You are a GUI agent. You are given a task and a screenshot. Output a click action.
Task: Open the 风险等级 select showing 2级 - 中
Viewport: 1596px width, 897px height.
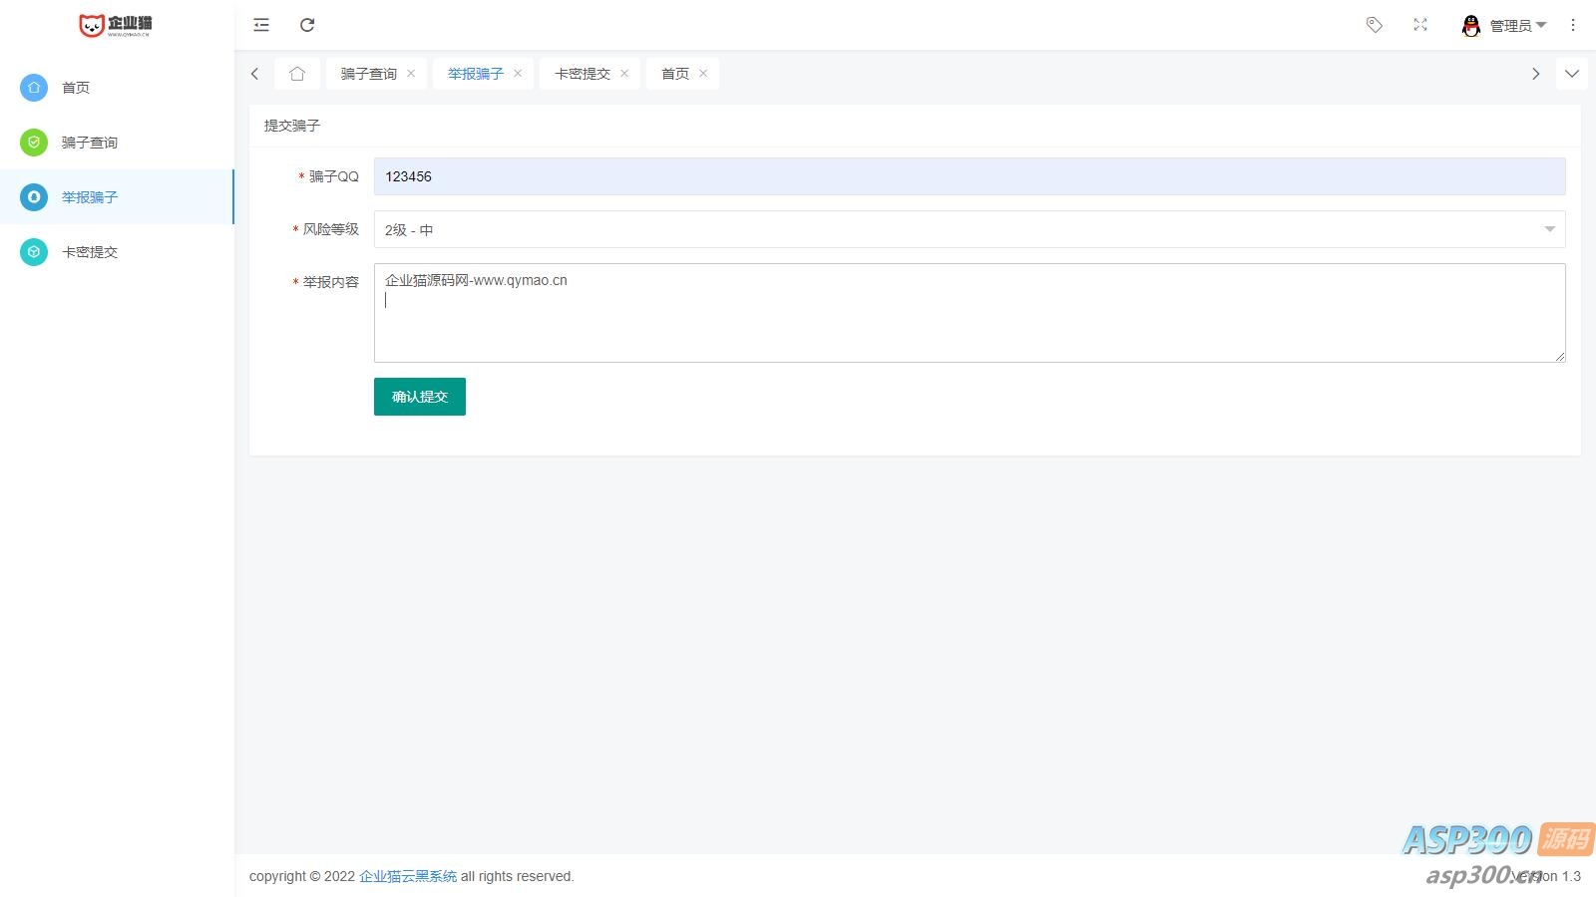point(970,230)
